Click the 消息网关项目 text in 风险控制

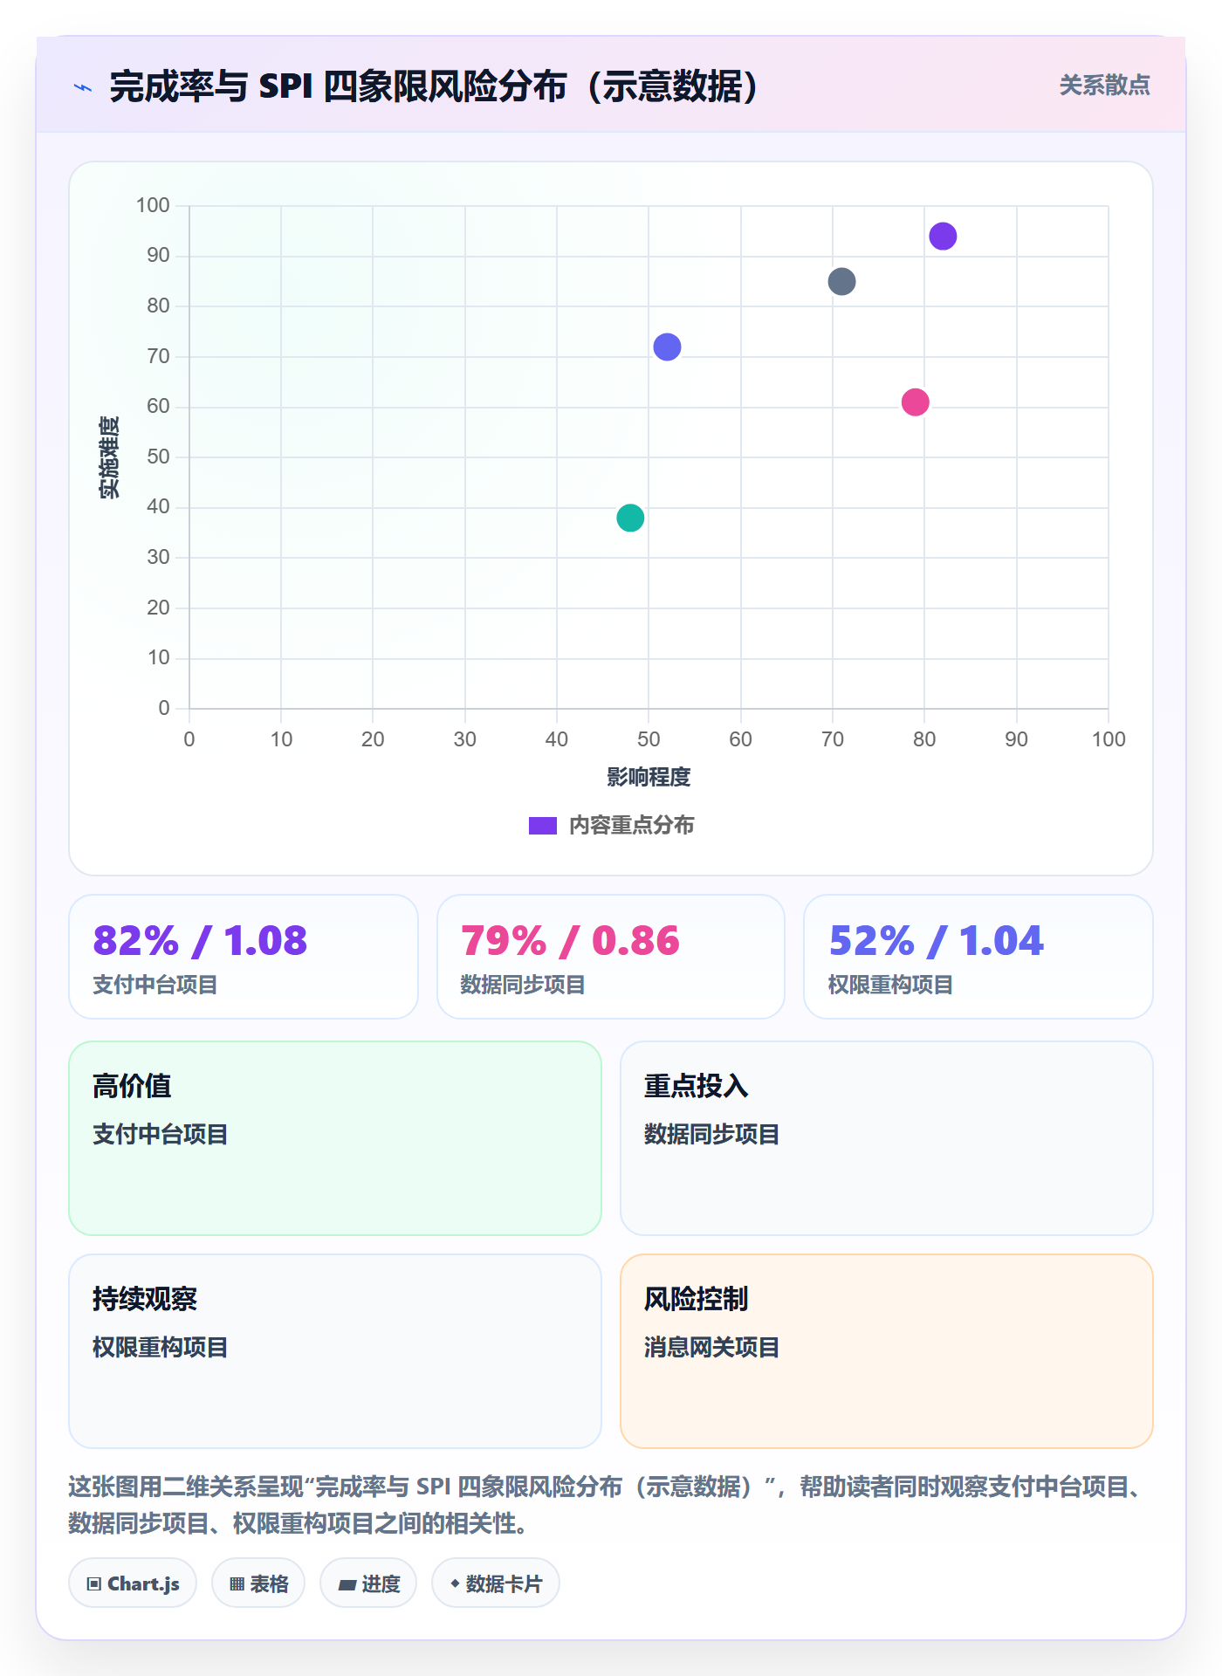[x=711, y=1348]
